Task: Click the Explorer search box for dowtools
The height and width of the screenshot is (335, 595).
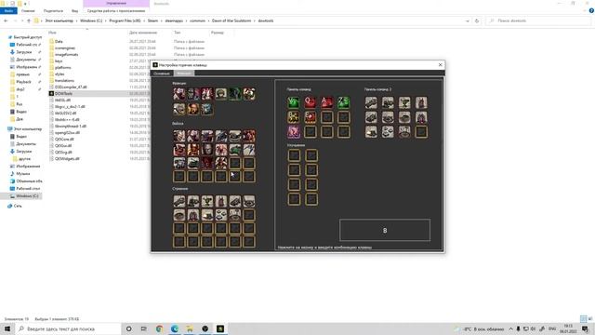Action: pos(539,20)
